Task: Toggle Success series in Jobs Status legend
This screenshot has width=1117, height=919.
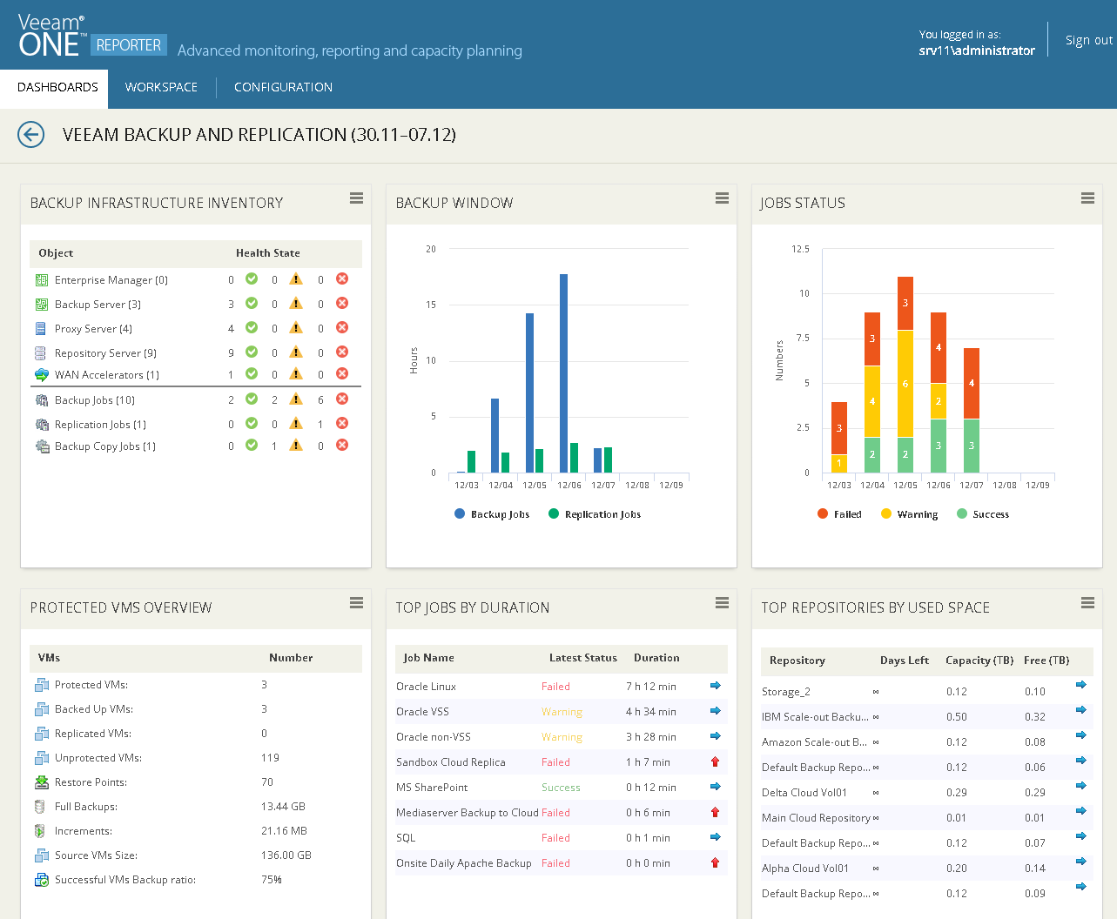Action: click(983, 514)
